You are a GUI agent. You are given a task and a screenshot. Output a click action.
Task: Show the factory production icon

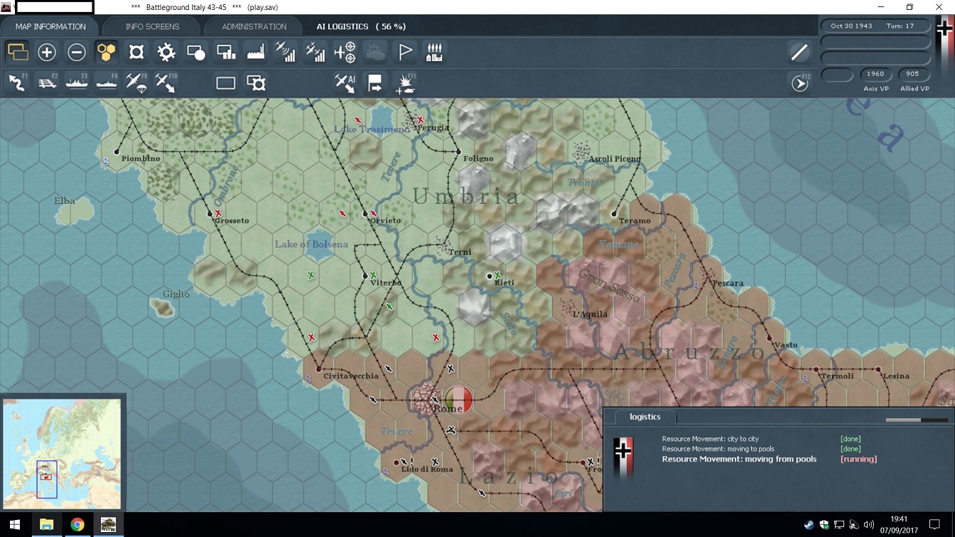[x=255, y=52]
